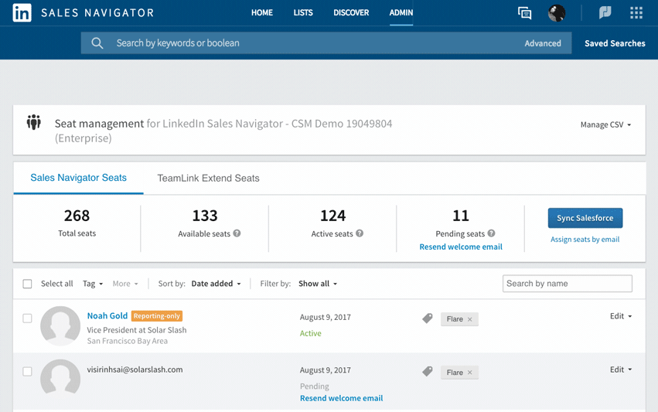Expand the Tag dropdown

point(93,284)
